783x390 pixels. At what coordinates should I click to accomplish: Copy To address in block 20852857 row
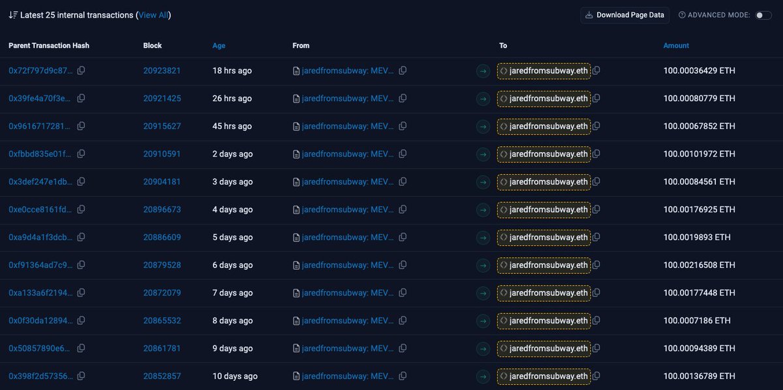(x=596, y=376)
